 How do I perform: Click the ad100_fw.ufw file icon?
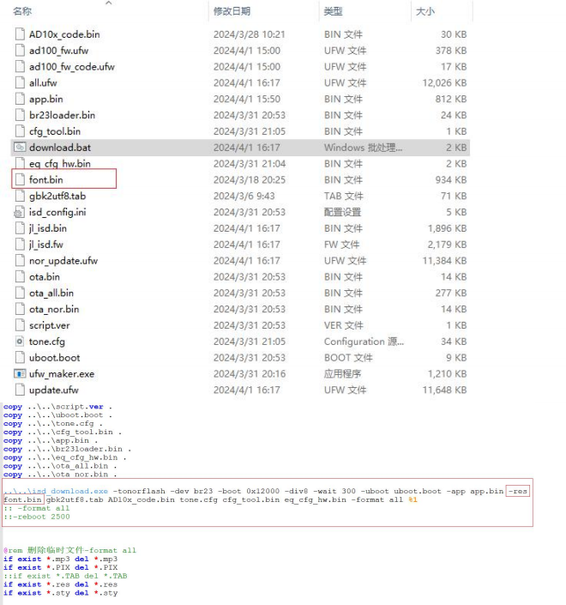(20, 51)
